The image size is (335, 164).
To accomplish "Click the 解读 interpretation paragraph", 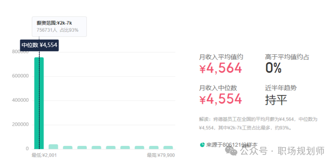I will pos(258,124).
